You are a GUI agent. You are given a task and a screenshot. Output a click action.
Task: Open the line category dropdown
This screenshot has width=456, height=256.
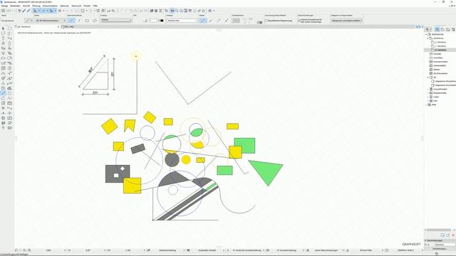pos(182,21)
